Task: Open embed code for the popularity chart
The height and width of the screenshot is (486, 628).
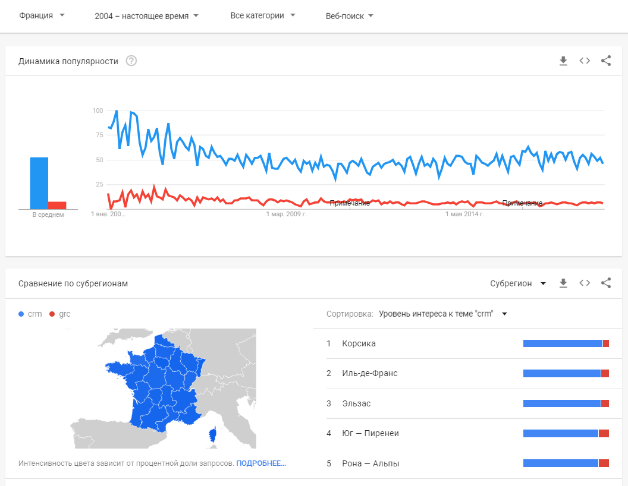Action: (585, 61)
